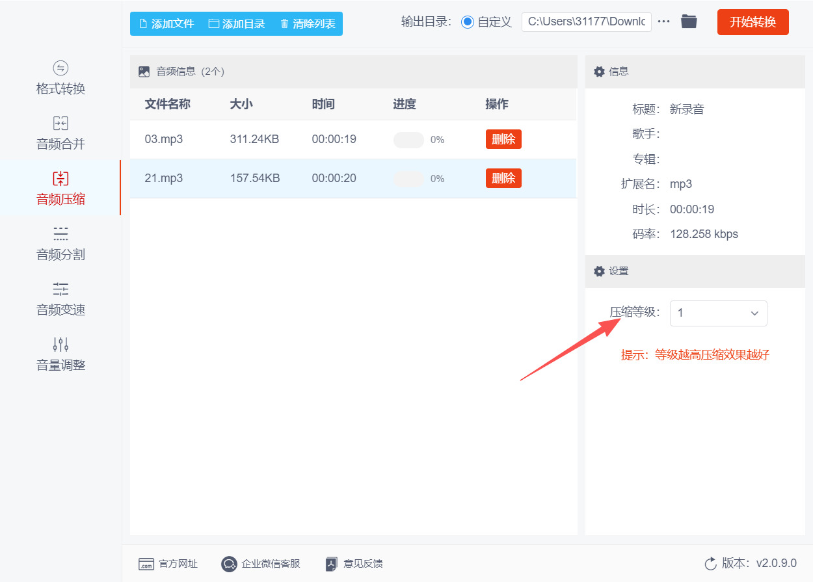Switch to 音频分割 tab
The height and width of the screenshot is (582, 813).
coord(60,243)
